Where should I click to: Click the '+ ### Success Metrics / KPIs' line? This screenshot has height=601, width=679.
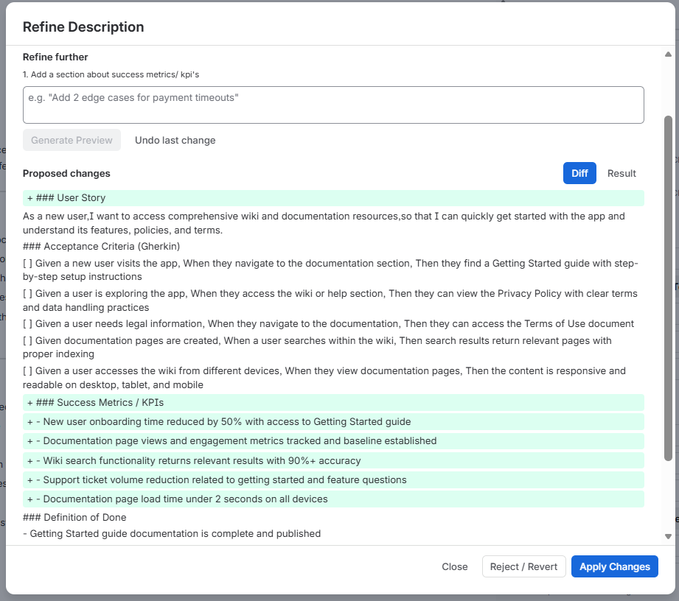[333, 402]
